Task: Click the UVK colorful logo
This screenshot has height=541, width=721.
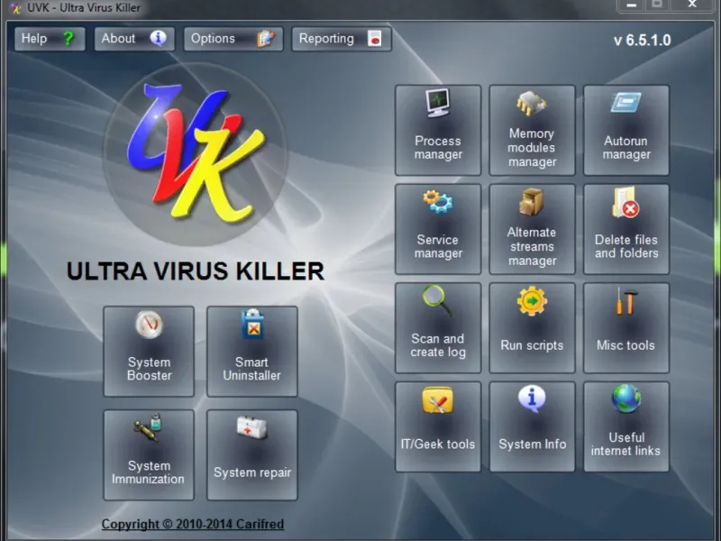Action: coord(196,153)
